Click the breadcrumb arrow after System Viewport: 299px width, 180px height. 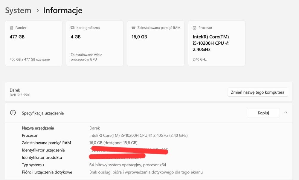[37, 10]
